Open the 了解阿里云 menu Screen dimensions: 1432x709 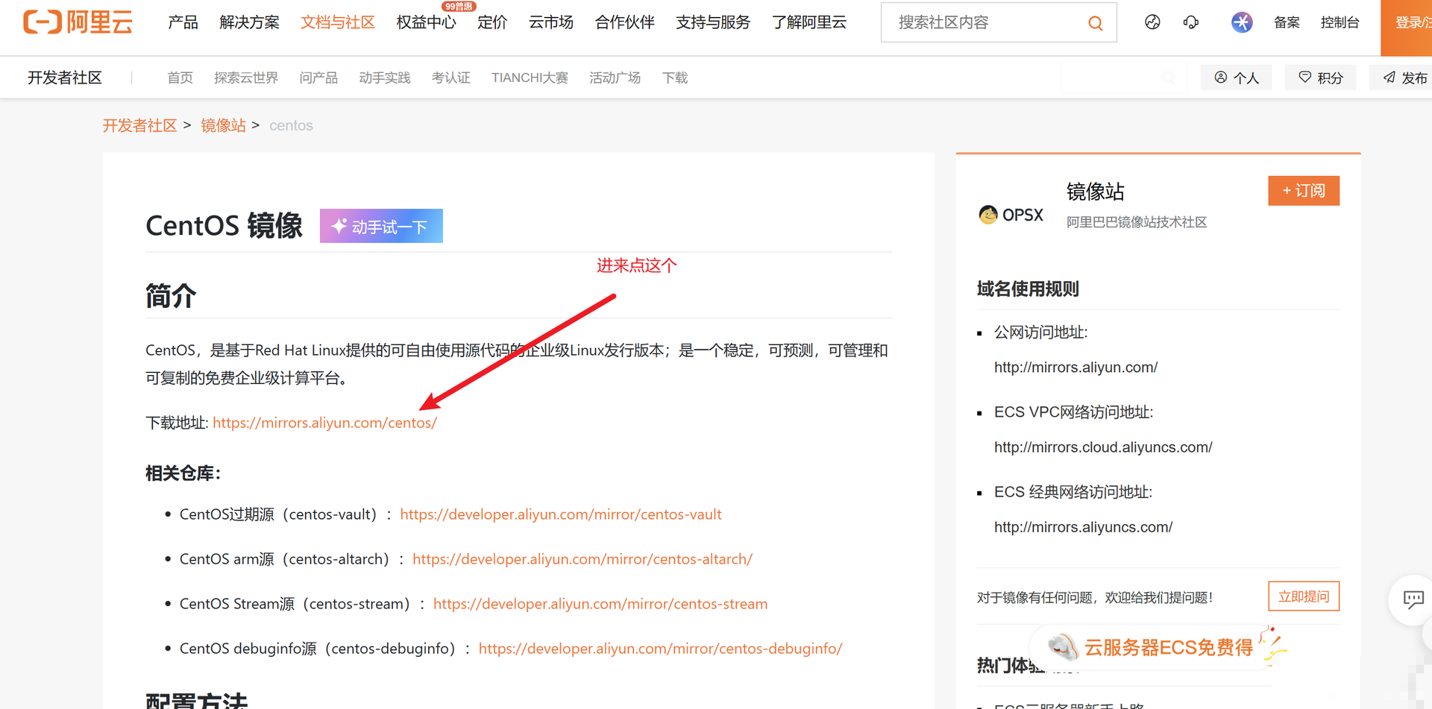pyautogui.click(x=809, y=22)
